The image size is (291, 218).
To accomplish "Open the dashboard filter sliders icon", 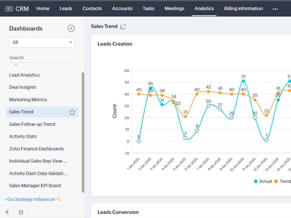I will pos(21,212).
